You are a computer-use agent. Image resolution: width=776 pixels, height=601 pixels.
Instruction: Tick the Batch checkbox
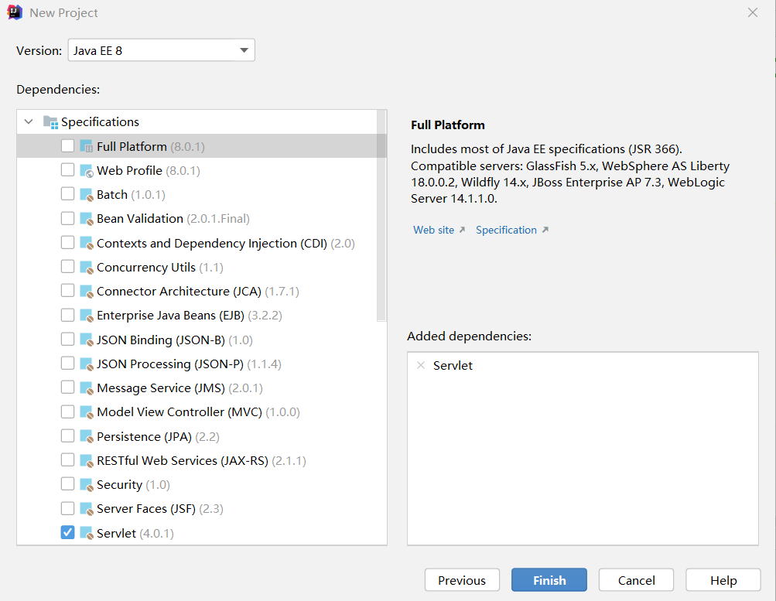[x=68, y=194]
